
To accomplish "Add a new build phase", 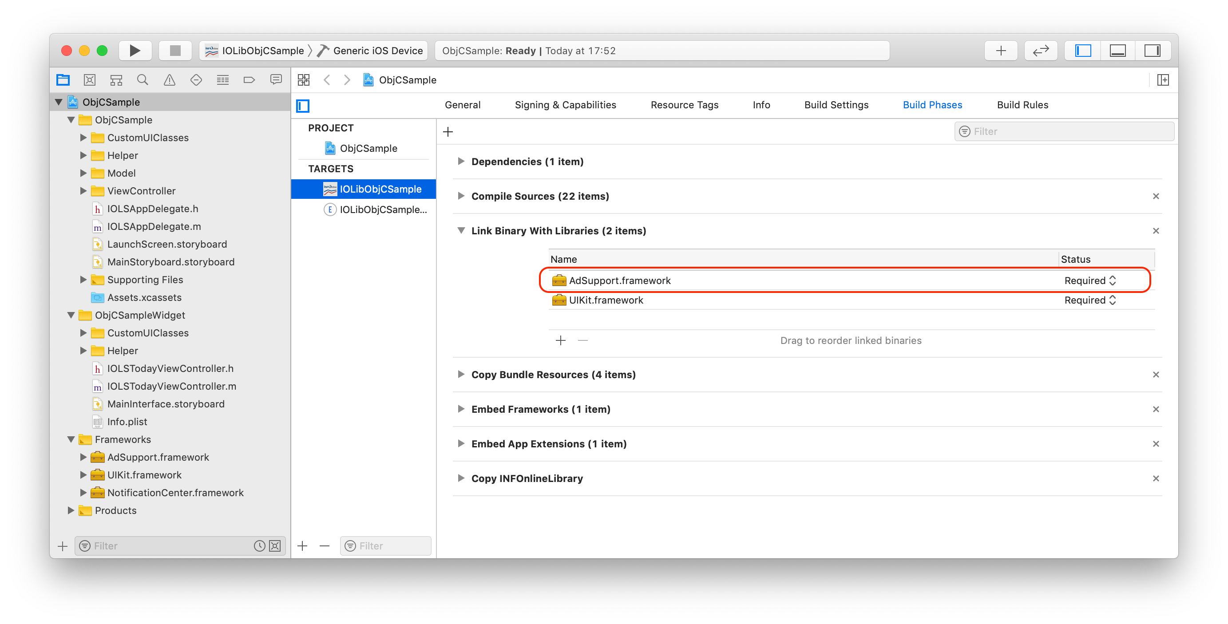I will 448,131.
